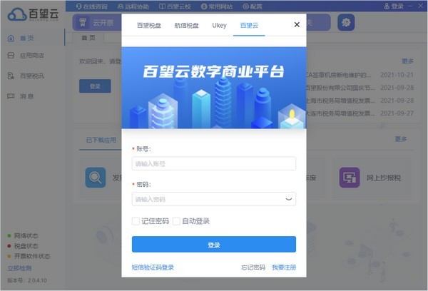428x291 pixels.
Task: Click the gear settings button beside banner
Action: pos(346,22)
